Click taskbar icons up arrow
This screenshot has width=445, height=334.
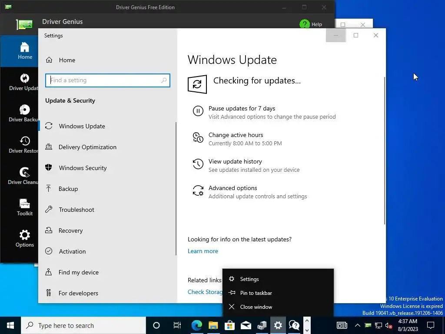(x=307, y=321)
